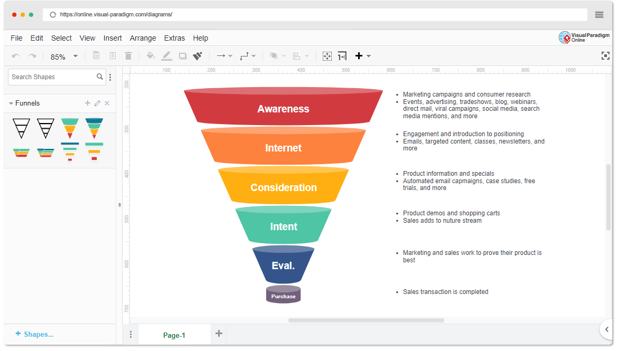Click the Fit selection icon

[327, 56]
